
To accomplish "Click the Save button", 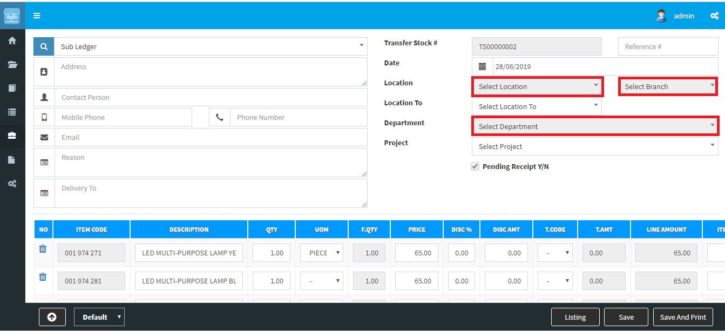I will pyautogui.click(x=626, y=317).
